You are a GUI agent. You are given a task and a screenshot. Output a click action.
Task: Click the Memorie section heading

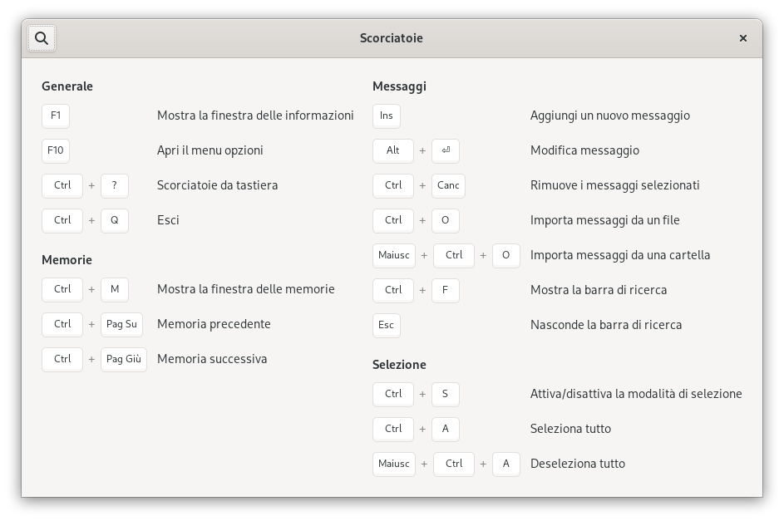click(x=67, y=260)
